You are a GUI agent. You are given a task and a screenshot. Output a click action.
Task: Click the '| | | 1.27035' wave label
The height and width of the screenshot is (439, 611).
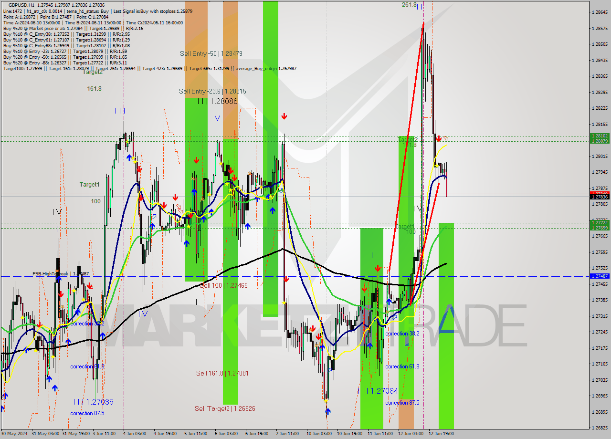click(94, 402)
